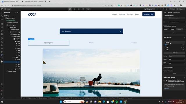Open the Navigator panel icon in sidebar
The height and width of the screenshot is (104, 186).
pyautogui.click(x=2, y=20)
